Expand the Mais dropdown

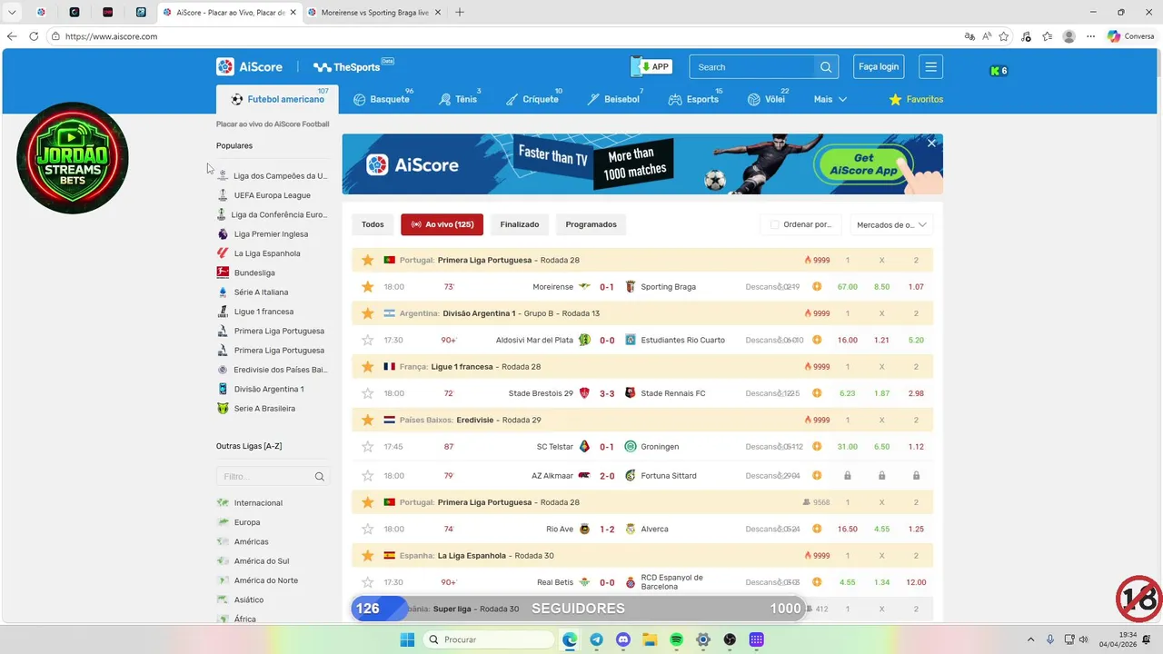[x=830, y=99]
